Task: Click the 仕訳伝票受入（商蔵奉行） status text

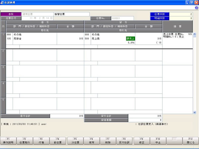Action: coord(153,124)
